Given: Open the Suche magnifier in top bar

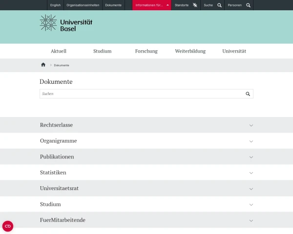Looking at the screenshot, I should click(x=220, y=5).
